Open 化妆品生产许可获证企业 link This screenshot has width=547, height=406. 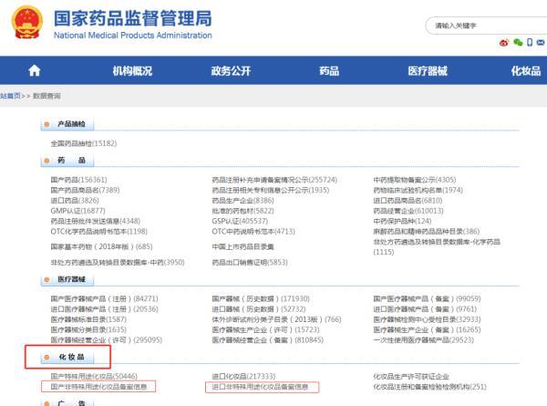tap(411, 376)
